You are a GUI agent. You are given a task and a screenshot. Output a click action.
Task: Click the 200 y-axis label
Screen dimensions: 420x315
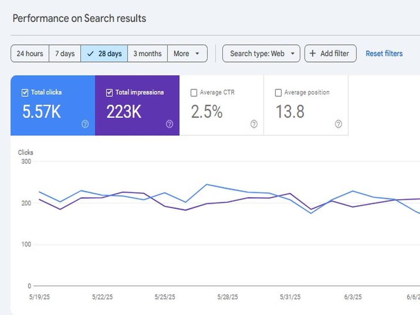(26, 203)
